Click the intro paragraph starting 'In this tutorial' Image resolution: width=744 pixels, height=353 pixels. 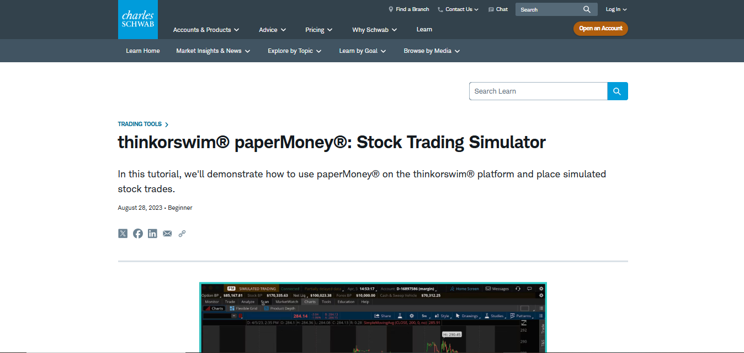(x=362, y=181)
